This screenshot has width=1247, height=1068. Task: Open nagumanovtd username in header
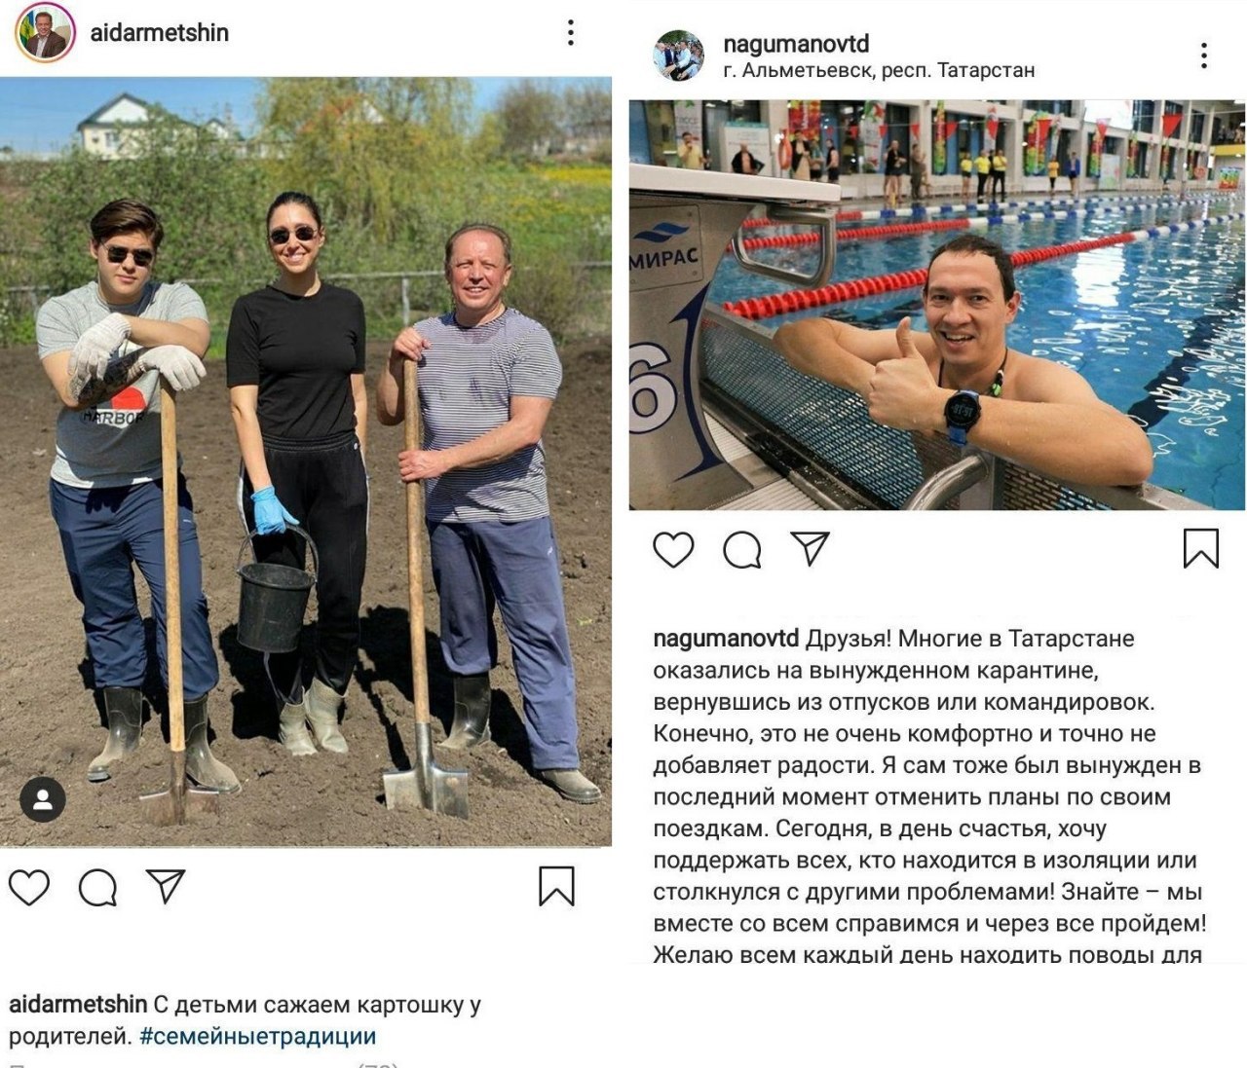pyautogui.click(x=797, y=44)
